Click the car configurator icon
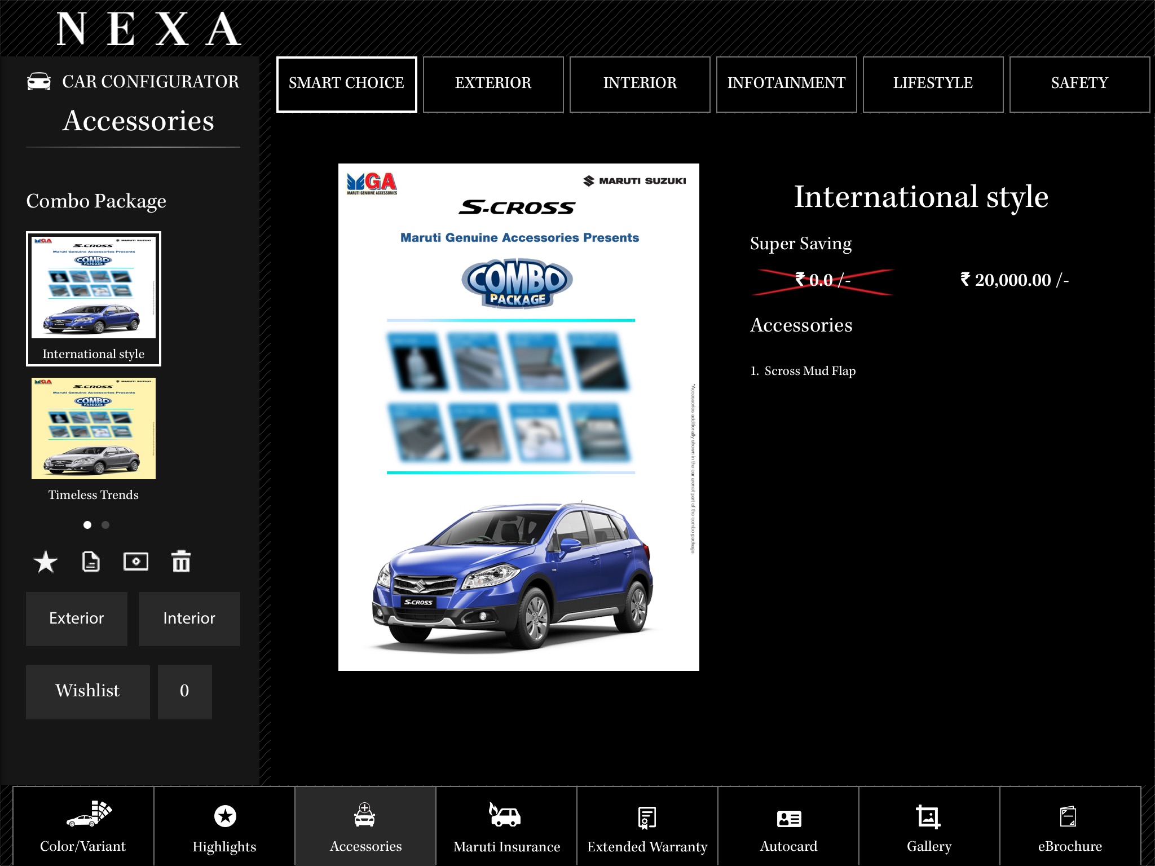This screenshot has height=866, width=1155. [39, 82]
